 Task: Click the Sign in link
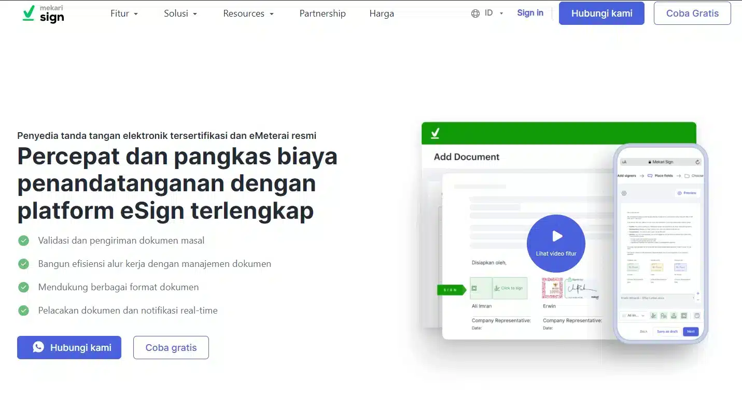pos(530,13)
